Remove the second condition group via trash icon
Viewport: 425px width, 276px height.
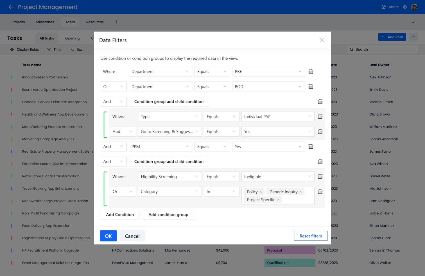pyautogui.click(x=320, y=161)
